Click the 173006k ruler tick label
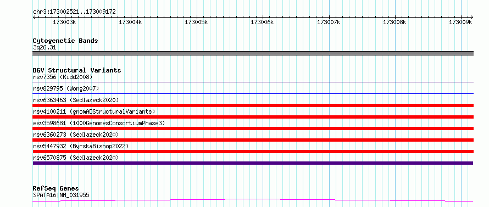Screen dimensions: 489x207 [x=262, y=22]
